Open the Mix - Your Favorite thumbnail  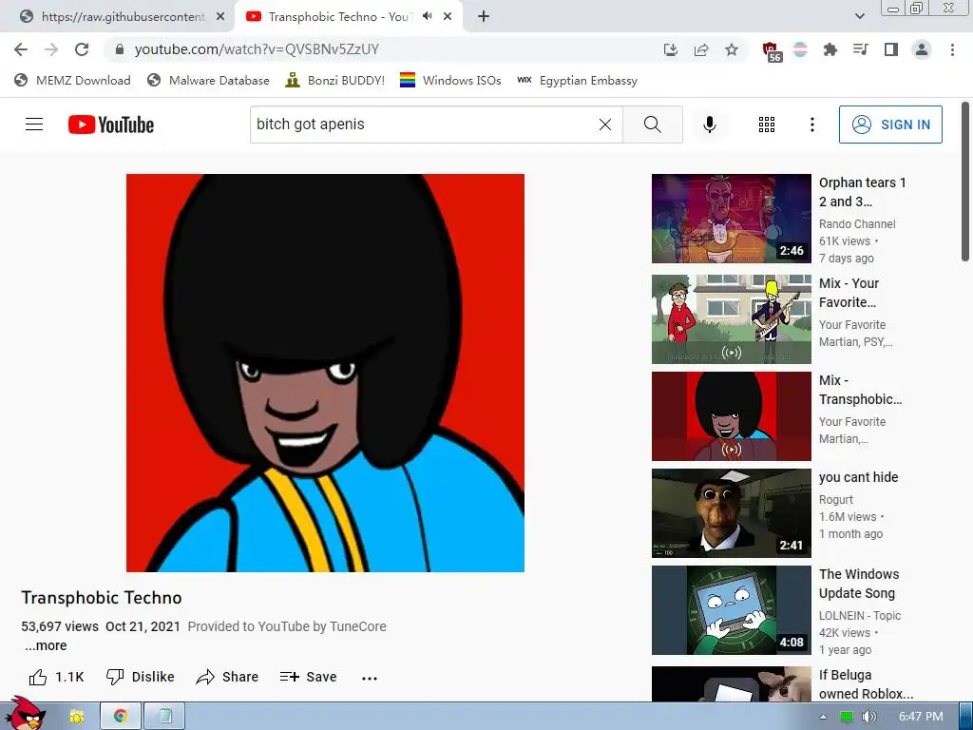731,319
